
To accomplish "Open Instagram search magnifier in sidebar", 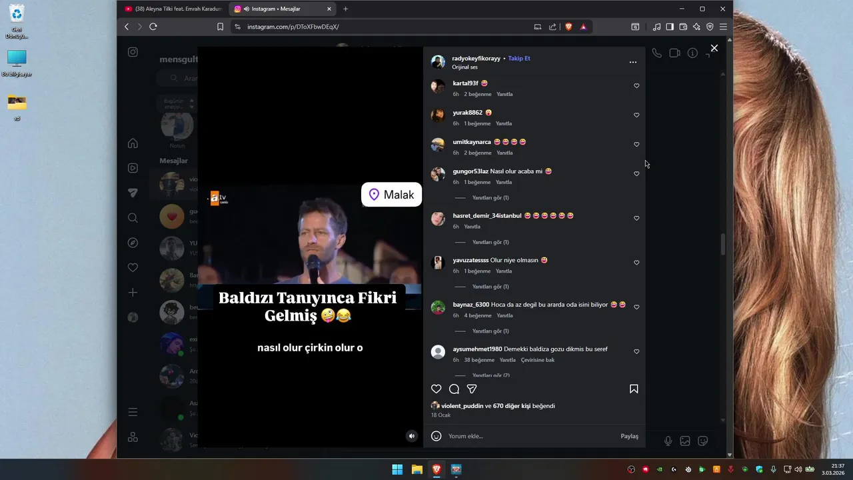I will (x=133, y=218).
